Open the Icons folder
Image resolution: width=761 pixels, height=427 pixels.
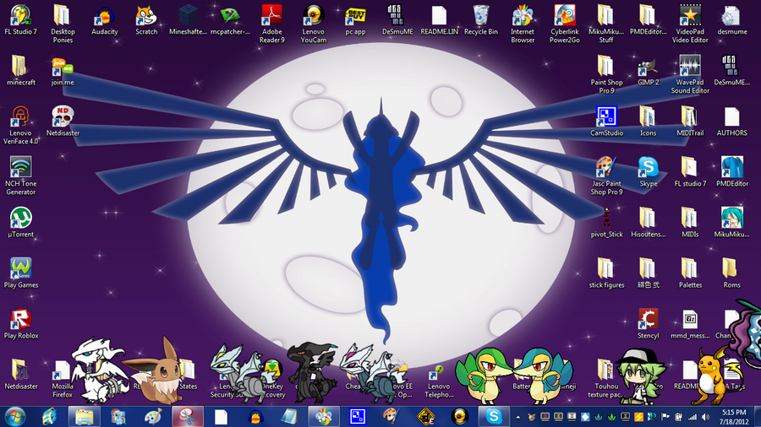pyautogui.click(x=648, y=121)
